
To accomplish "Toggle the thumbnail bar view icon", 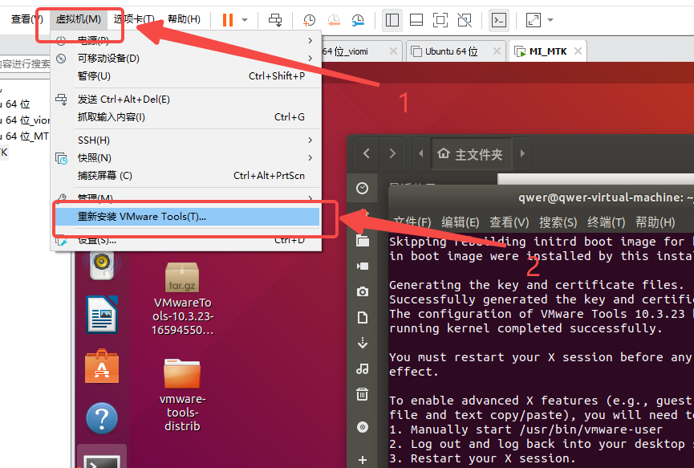I will [x=416, y=20].
